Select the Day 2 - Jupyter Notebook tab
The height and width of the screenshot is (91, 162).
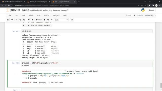pyautogui.click(x=62, y=2)
